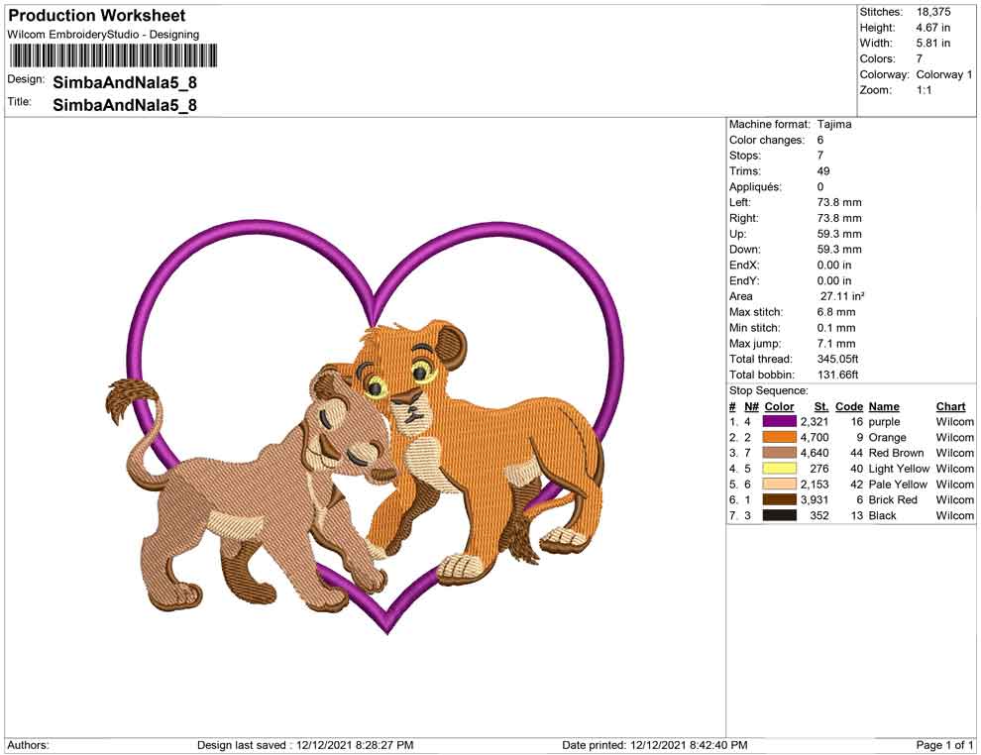Viewport: 981px width, 755px height.
Task: Click the 'Stop Sequence:' label
Action: click(768, 390)
